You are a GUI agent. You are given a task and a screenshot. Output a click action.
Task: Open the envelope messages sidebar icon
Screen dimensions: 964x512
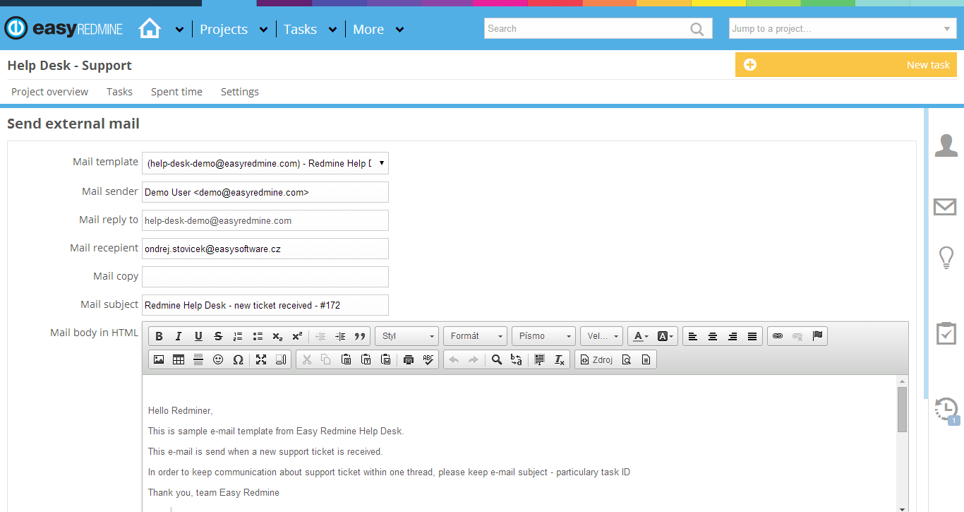[x=945, y=206]
